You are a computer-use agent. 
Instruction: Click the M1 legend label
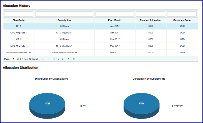tap(84, 106)
